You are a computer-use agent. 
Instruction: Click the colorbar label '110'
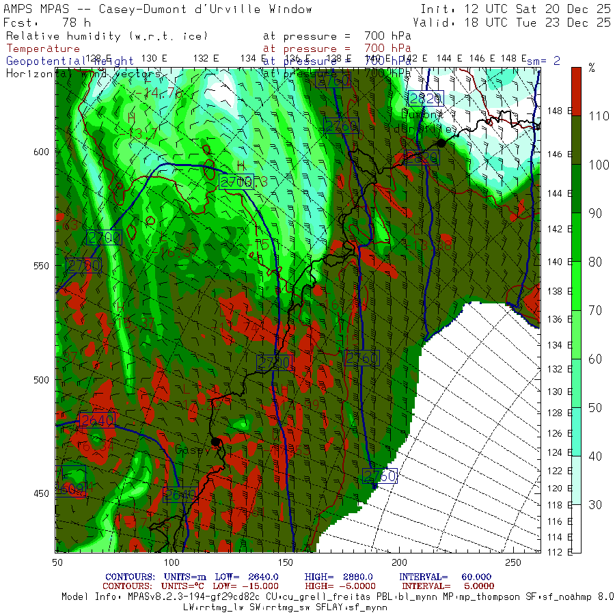599,116
